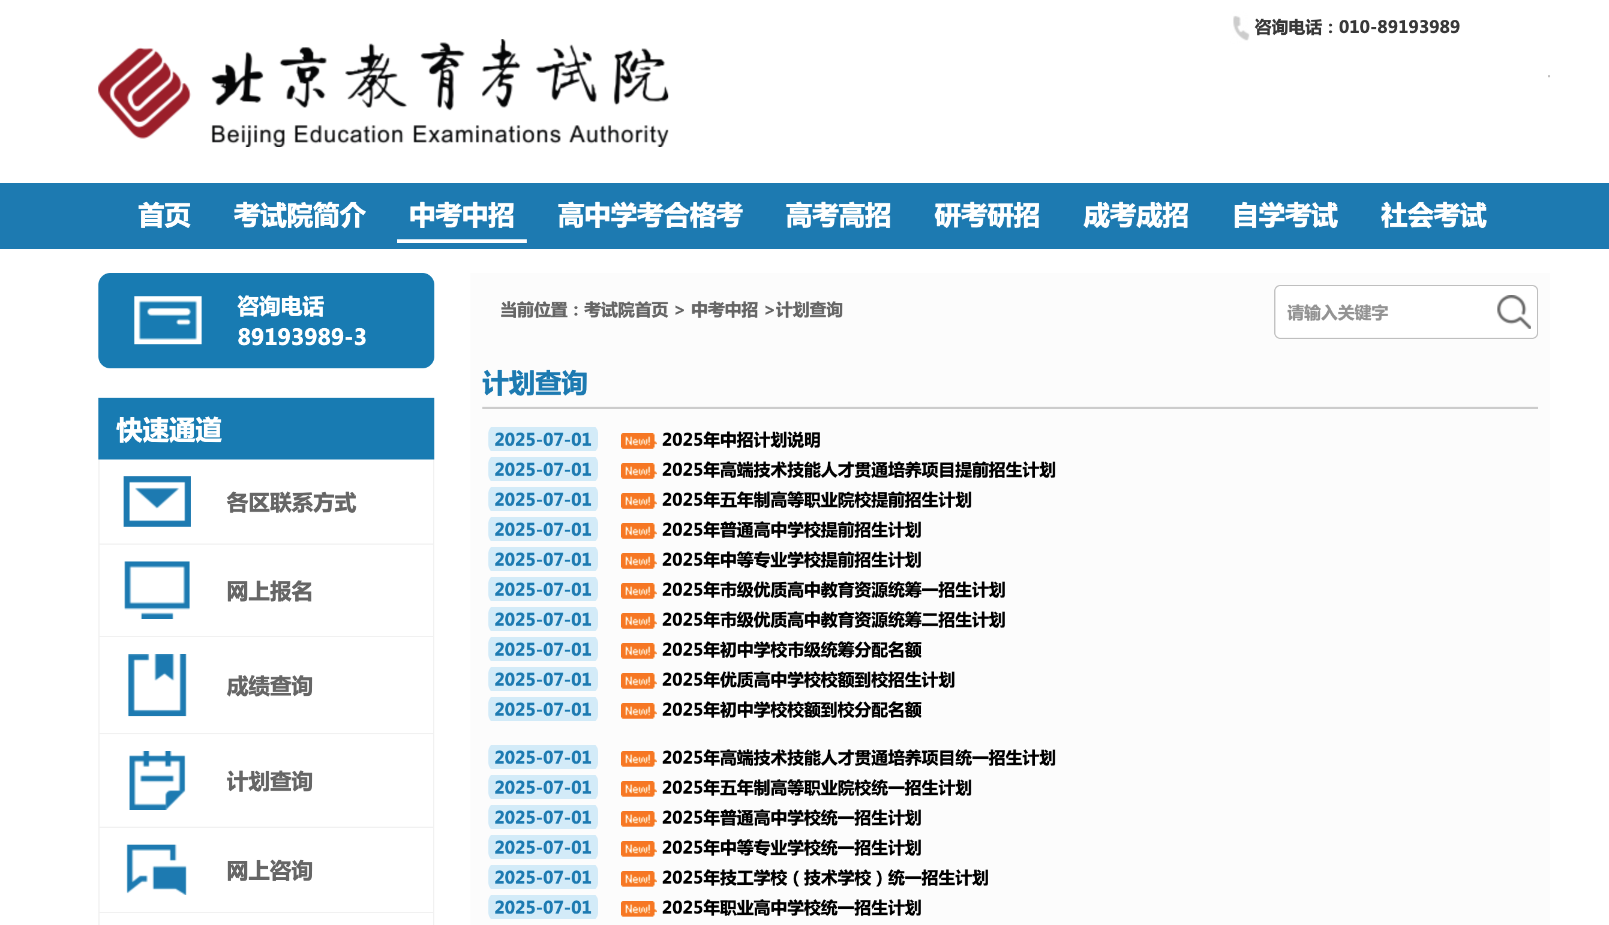This screenshot has width=1609, height=925.
Task: Click the 计划查询 page heading
Action: [534, 383]
